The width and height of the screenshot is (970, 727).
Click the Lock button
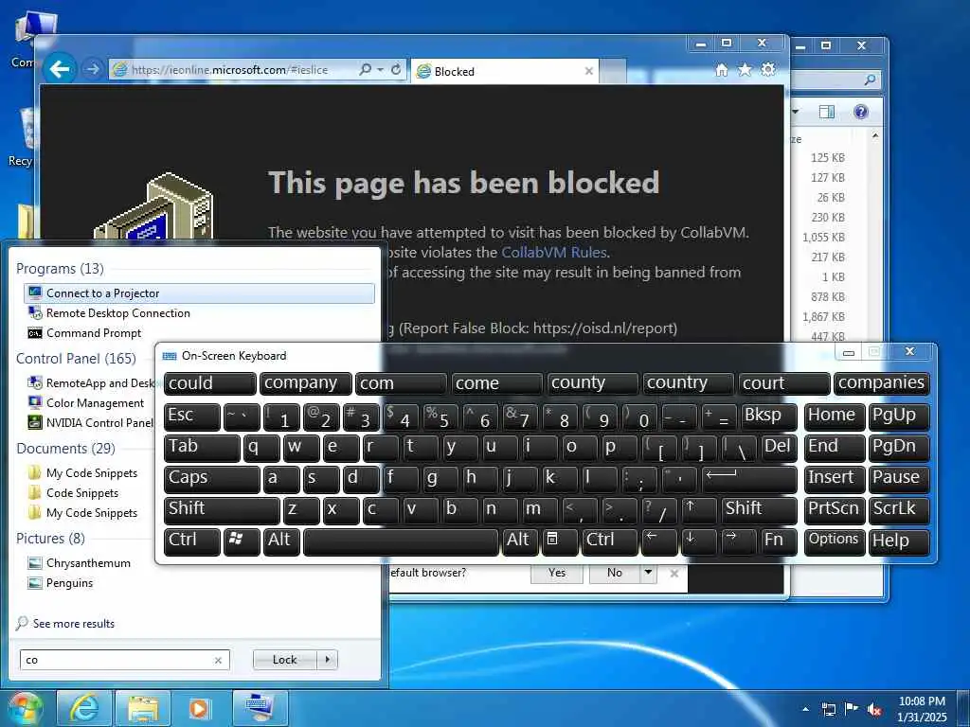[284, 660]
